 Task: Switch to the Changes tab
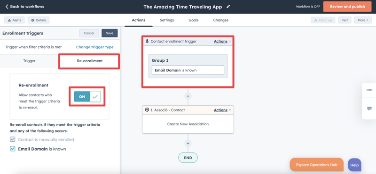point(220,20)
